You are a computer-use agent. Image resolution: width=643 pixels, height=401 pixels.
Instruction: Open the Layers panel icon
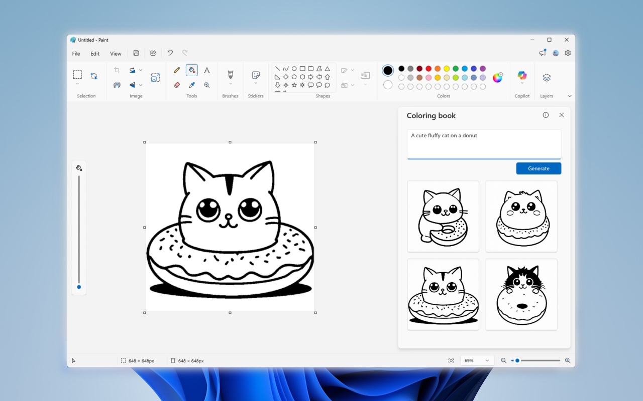coord(547,78)
